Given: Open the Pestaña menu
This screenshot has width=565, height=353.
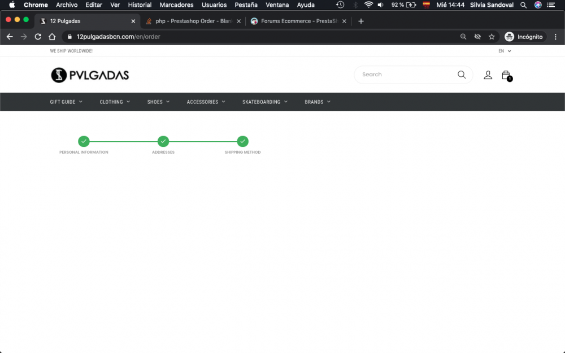Looking at the screenshot, I should [x=246, y=5].
